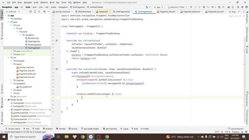
Task: Open Layout Inspector tool window
Action: [x=236, y=129]
